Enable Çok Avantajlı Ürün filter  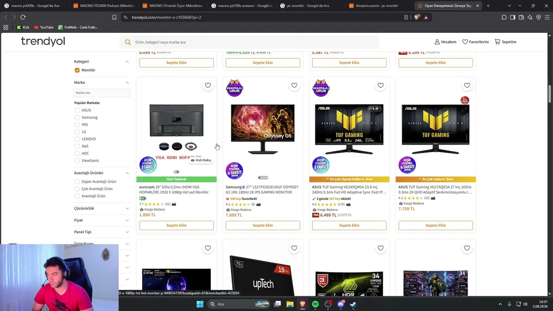[x=77, y=189]
